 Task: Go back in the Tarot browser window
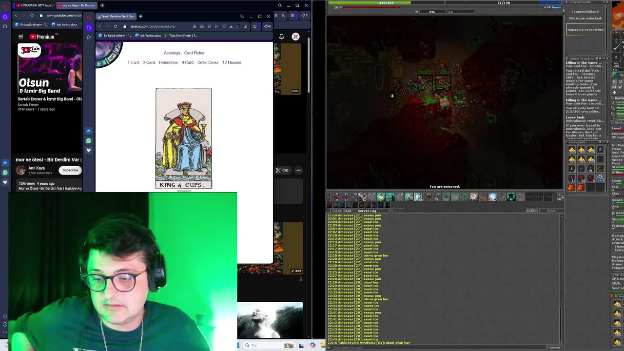[x=99, y=26]
